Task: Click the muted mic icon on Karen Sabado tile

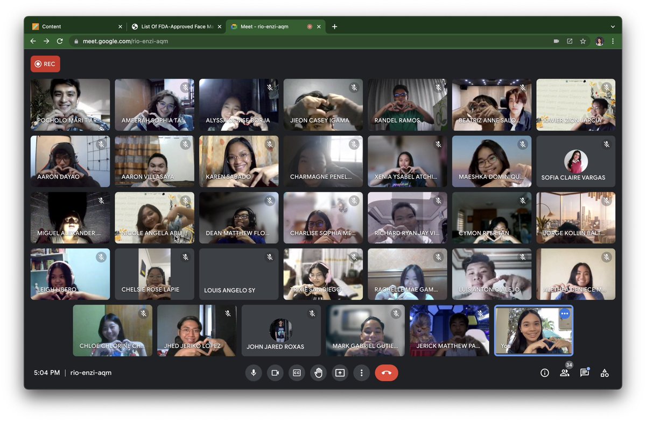Action: tap(270, 144)
